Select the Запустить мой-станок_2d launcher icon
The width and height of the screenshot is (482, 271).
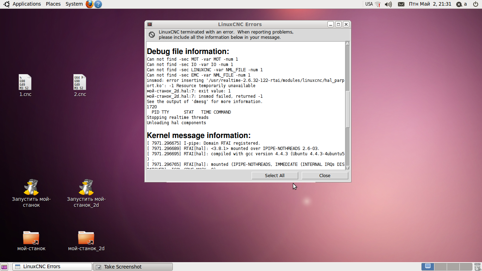click(x=86, y=193)
